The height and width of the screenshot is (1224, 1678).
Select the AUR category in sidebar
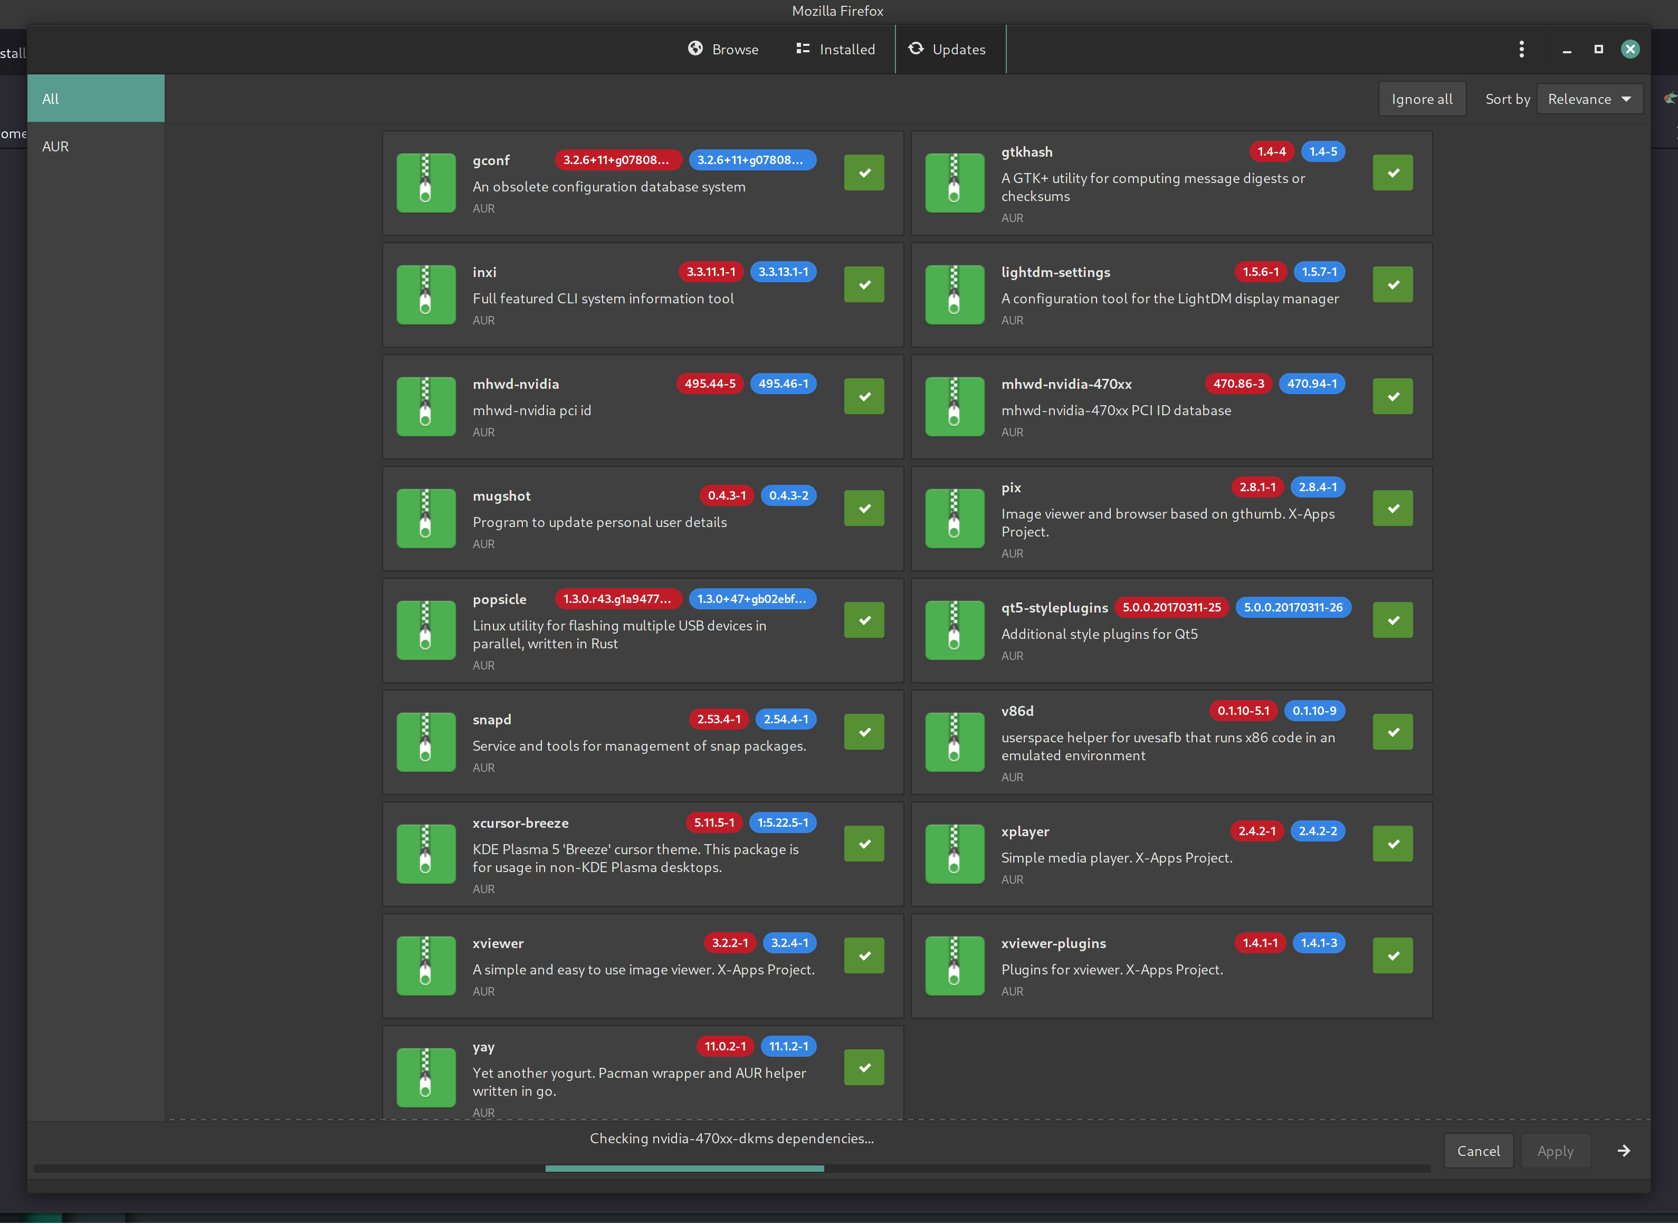[96, 146]
